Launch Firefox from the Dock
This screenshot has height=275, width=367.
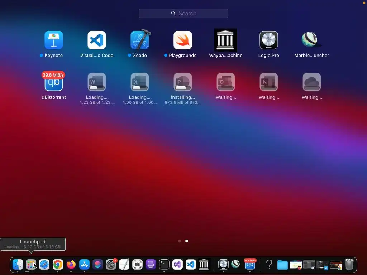pos(71,265)
